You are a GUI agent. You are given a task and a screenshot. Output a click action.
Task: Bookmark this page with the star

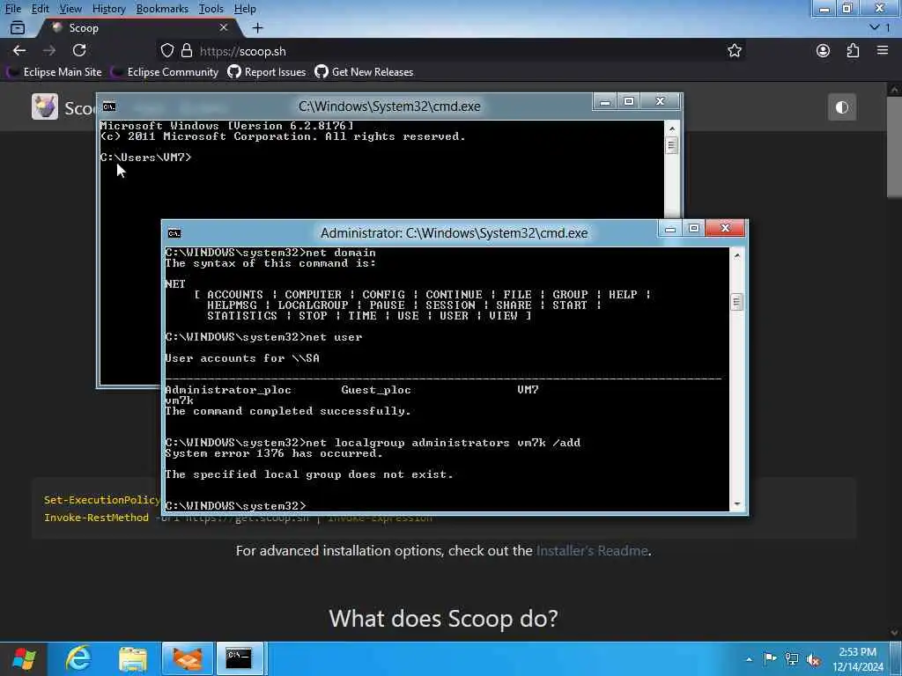[735, 50]
